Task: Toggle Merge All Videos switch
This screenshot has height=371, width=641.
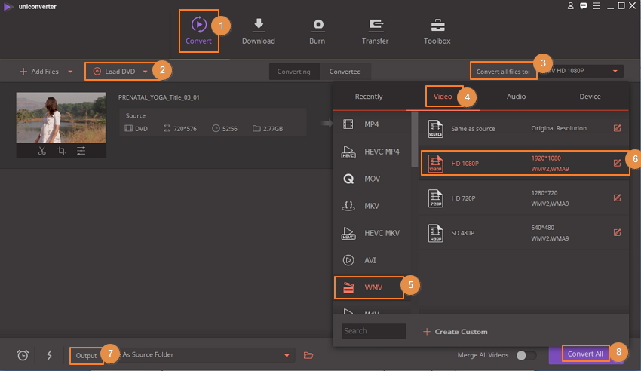Action: tap(526, 355)
